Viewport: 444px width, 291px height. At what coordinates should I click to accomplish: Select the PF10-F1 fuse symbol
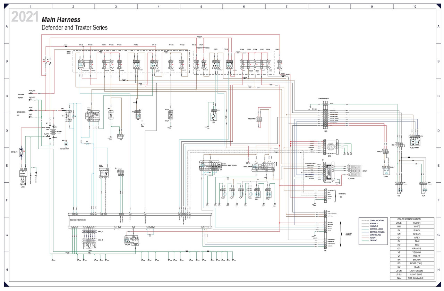click(x=22, y=152)
